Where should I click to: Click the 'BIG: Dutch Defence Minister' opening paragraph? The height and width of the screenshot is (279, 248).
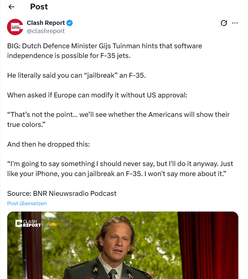pos(104,51)
